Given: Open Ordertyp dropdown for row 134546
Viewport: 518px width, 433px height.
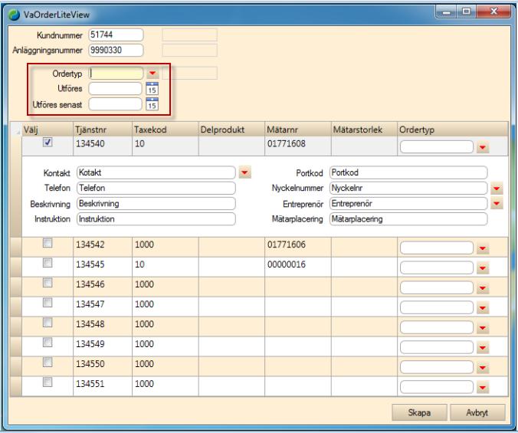Looking at the screenshot, I should click(483, 288).
